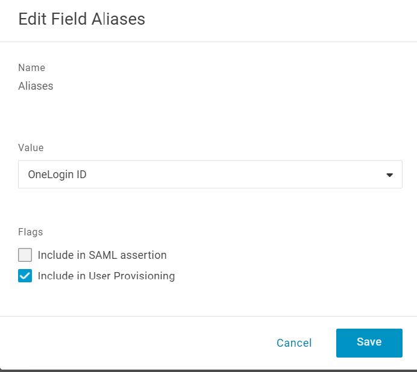
Task: Click the blue checkmark icon for User Provisioning
Action: [25, 276]
